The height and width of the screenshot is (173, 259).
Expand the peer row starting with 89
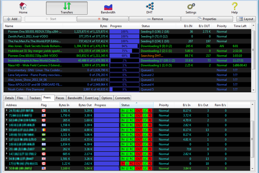[7, 129]
